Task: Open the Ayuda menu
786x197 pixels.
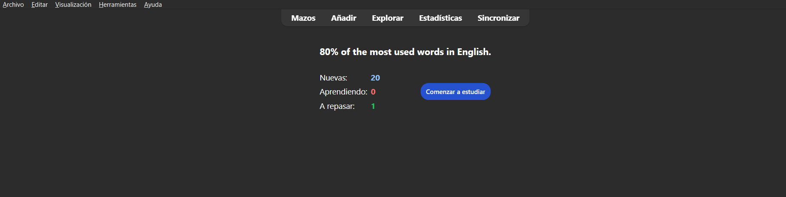Action: tap(153, 5)
